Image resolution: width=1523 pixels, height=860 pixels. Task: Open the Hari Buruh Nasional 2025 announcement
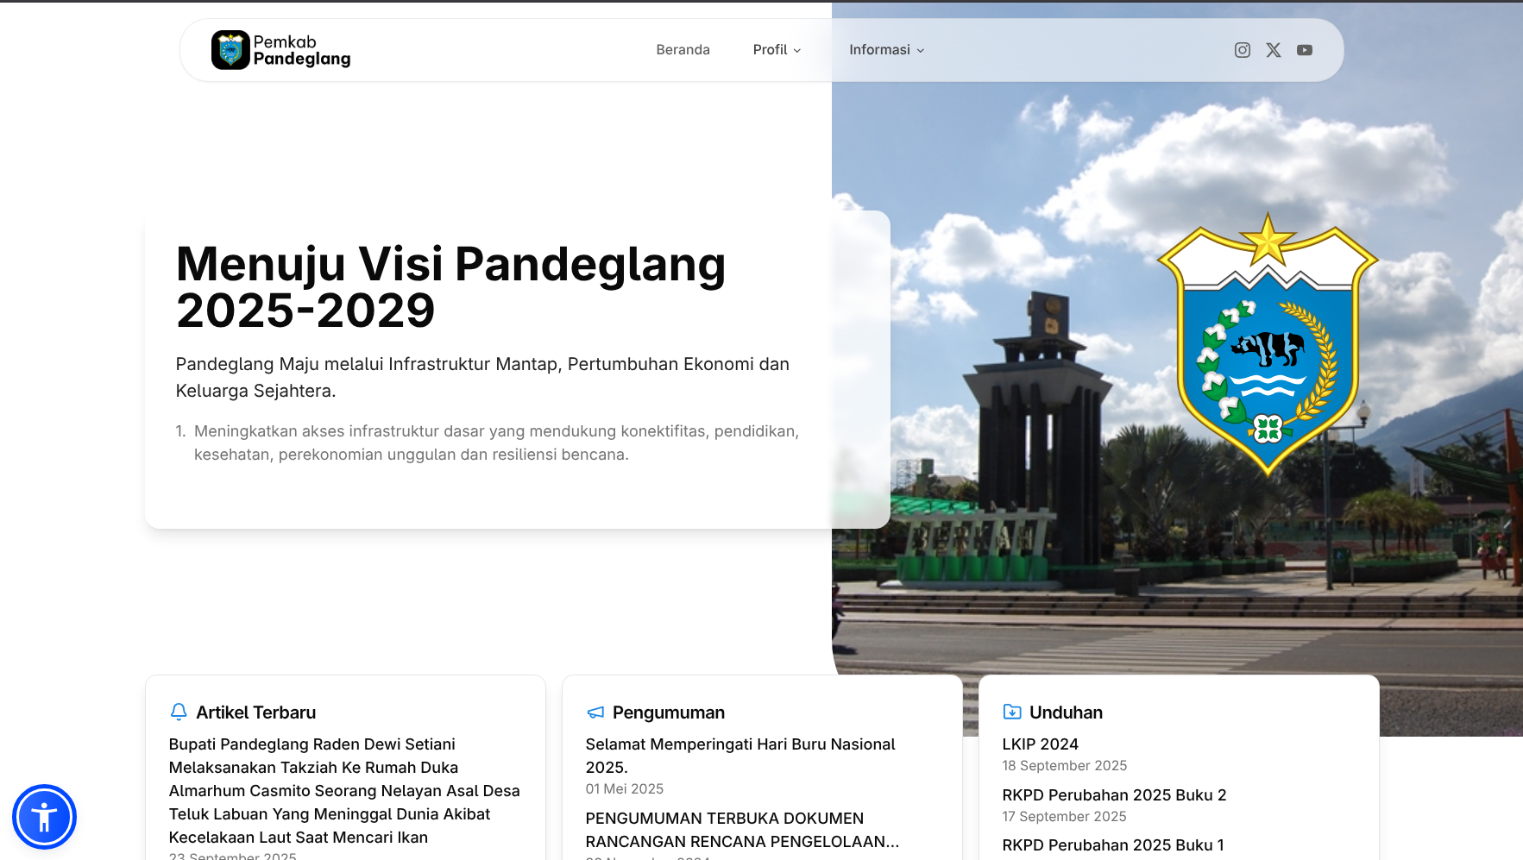tap(739, 755)
